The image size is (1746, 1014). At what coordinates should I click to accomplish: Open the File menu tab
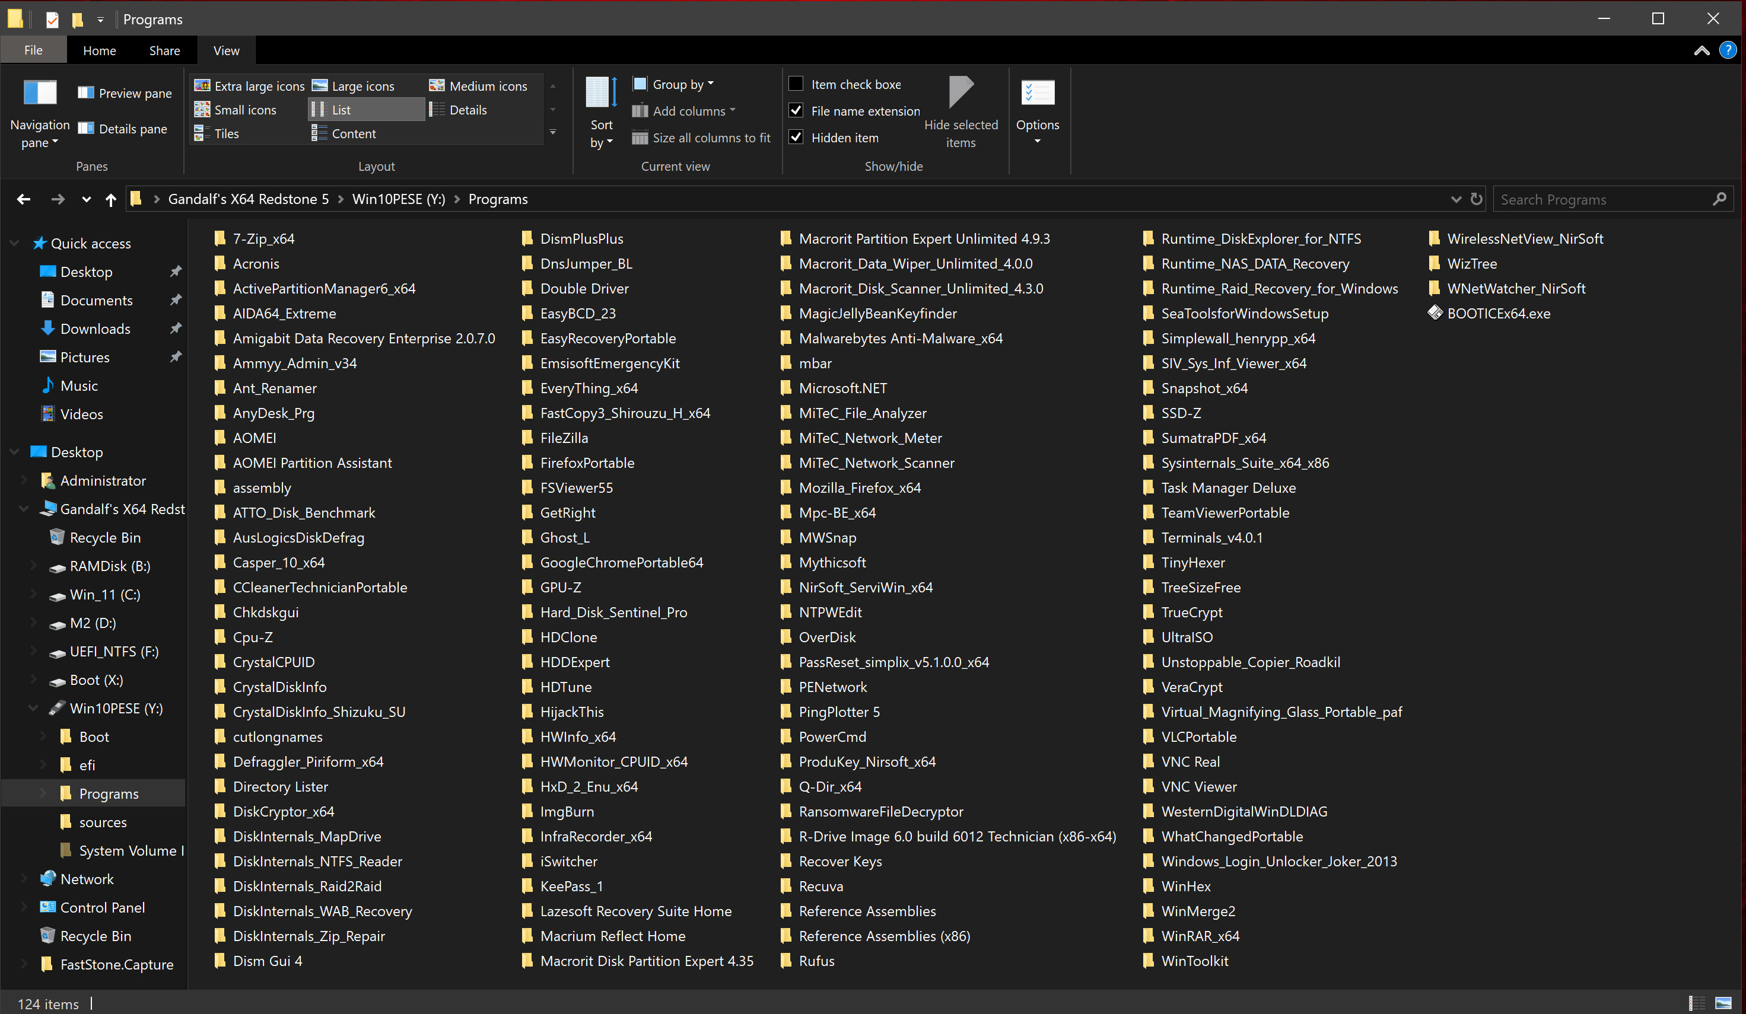pyautogui.click(x=33, y=50)
